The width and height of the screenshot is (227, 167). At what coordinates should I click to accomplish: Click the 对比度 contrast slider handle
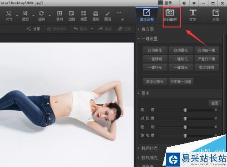185,119
